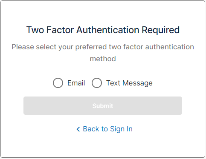Select the Text Message radio button
This screenshot has width=206, height=159.
pos(97,83)
